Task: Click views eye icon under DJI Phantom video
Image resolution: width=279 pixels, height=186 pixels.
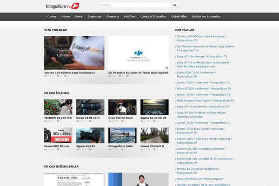Action: click(110, 76)
